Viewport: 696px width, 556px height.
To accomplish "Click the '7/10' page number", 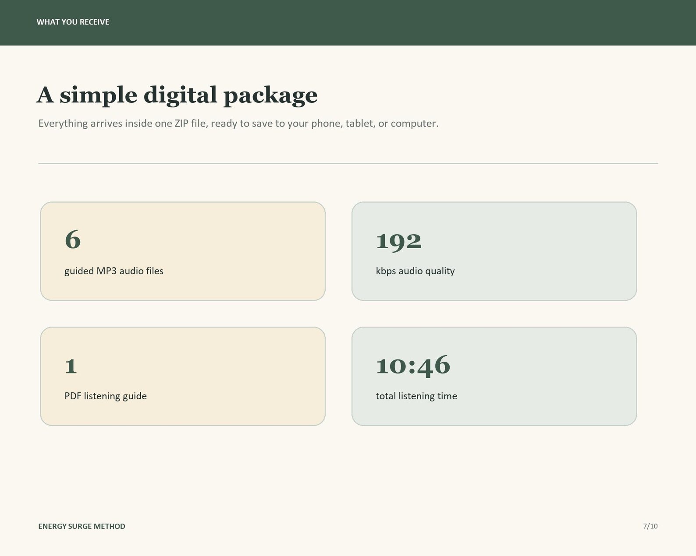I will (650, 526).
